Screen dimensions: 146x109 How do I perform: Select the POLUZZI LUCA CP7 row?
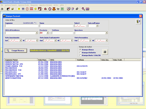[73, 74]
